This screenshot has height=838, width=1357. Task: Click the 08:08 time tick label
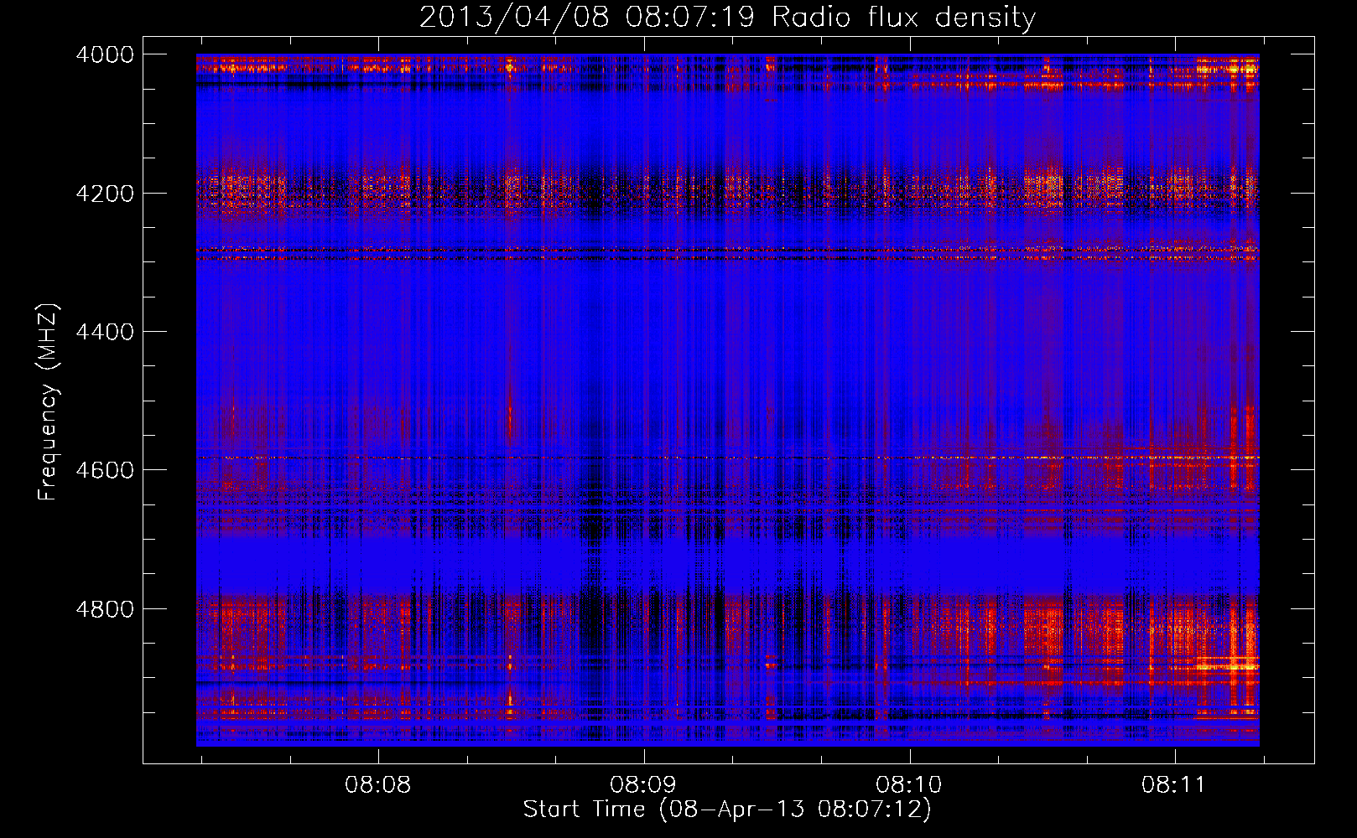point(377,785)
